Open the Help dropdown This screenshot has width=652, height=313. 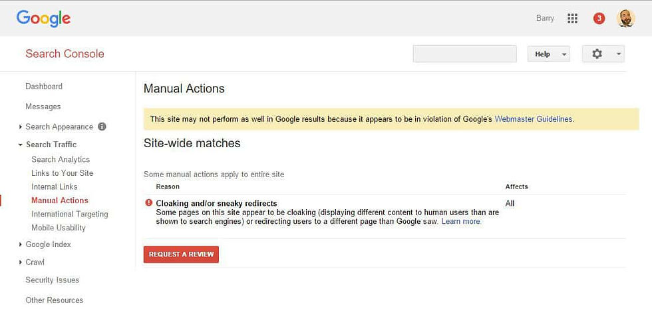548,54
